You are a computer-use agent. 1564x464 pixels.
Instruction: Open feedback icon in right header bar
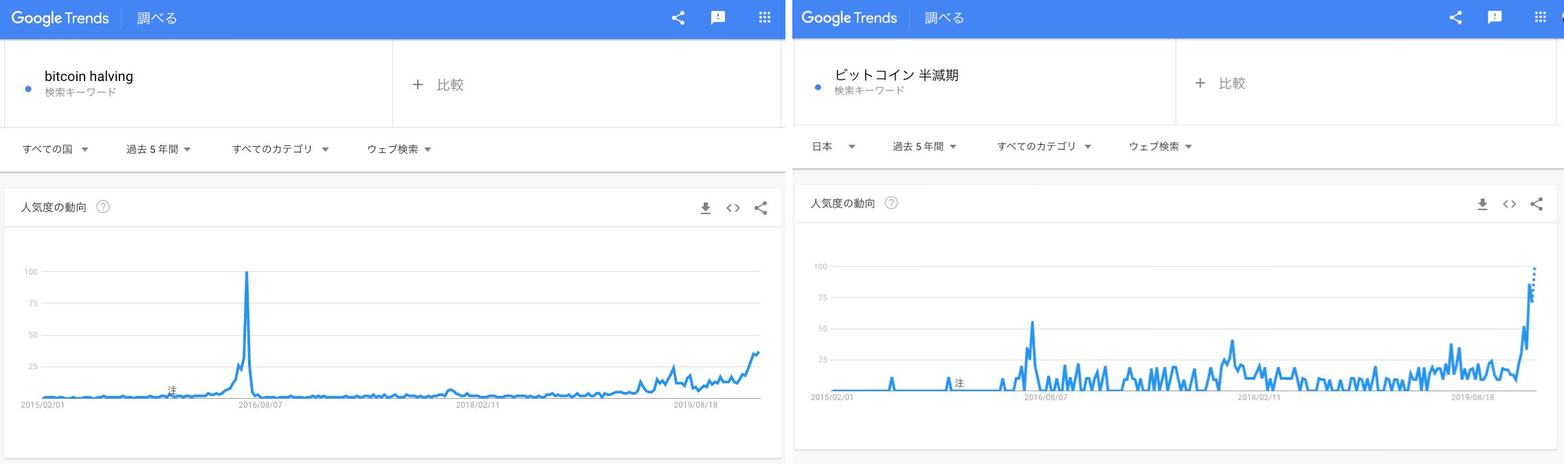tap(1494, 18)
